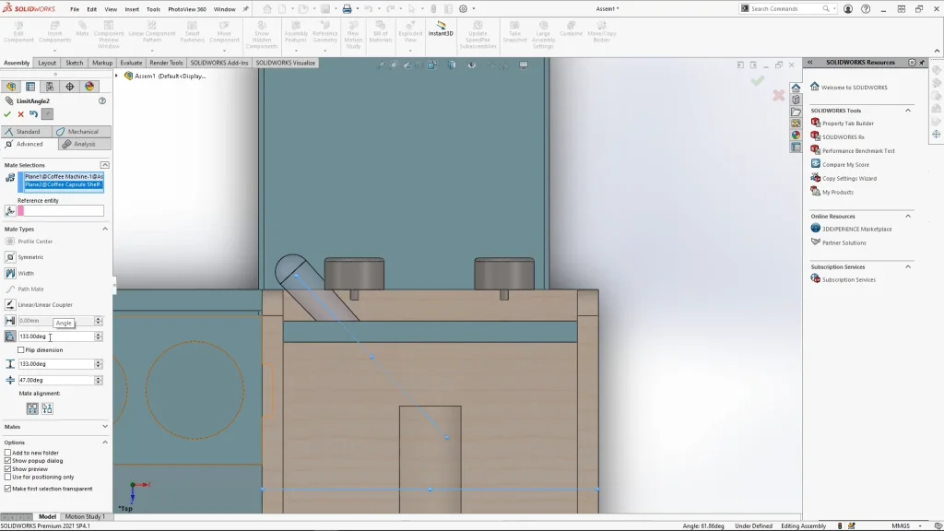This screenshot has height=531, width=944.
Task: Open the Property Tab Builder link
Action: (847, 124)
